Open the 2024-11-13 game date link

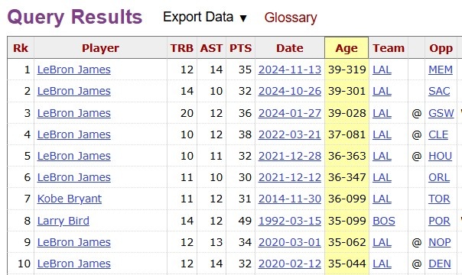[290, 70]
